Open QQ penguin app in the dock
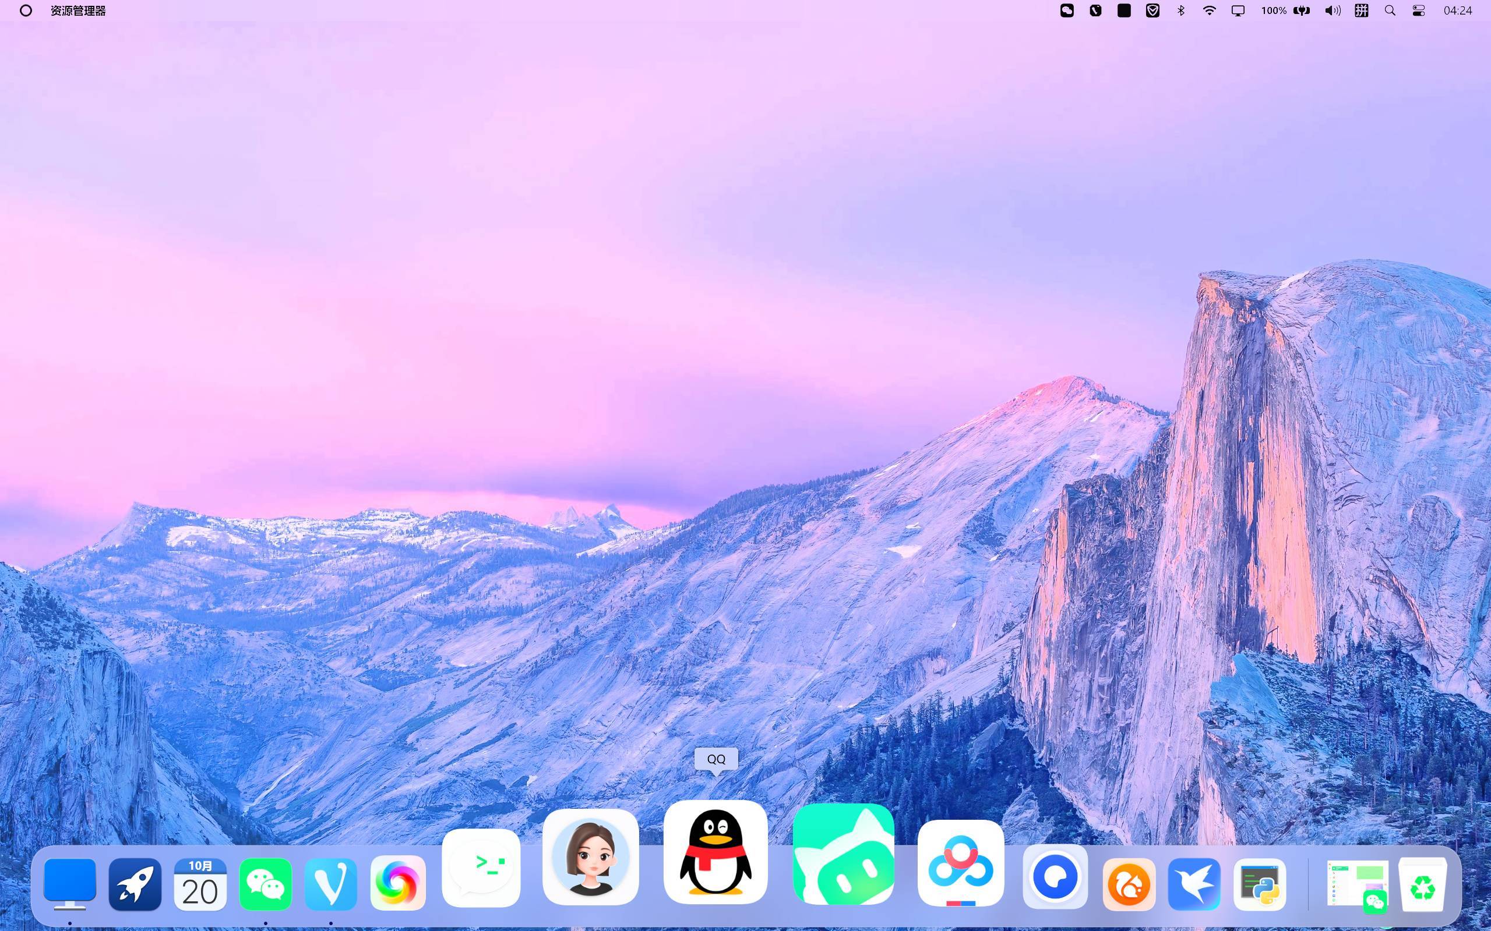The width and height of the screenshot is (1491, 931). [x=715, y=852]
